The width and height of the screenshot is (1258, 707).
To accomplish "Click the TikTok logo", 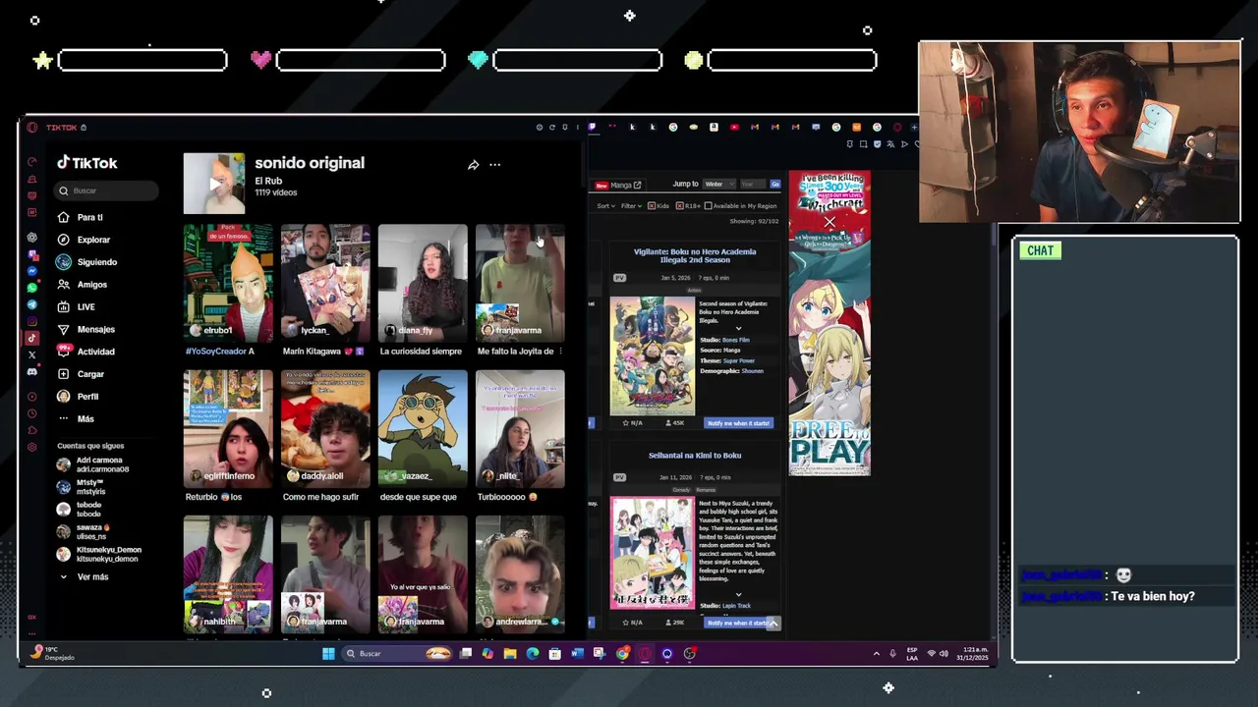I will click(x=87, y=163).
